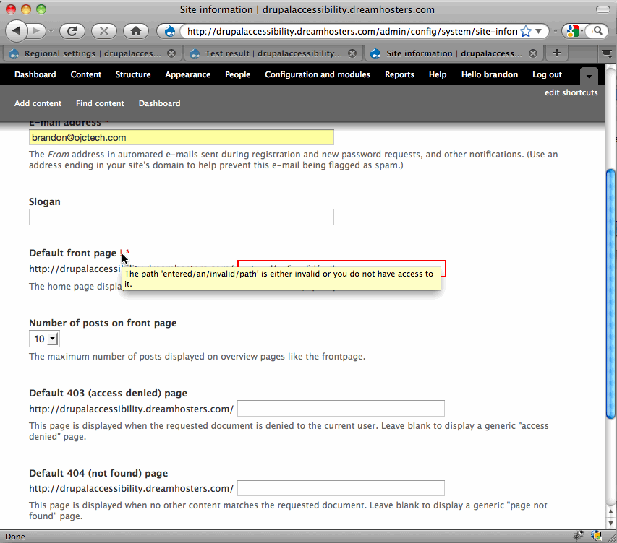Click the favicon on the Regional settings tab
Image resolution: width=617 pixels, height=543 pixels.
pos(12,52)
